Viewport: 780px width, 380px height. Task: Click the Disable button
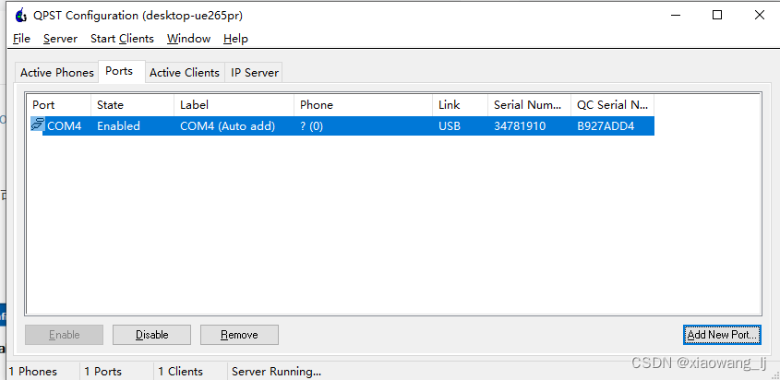coord(151,335)
